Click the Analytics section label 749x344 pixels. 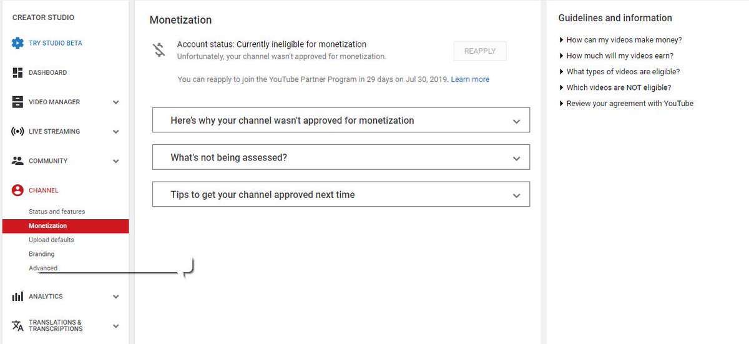click(46, 297)
